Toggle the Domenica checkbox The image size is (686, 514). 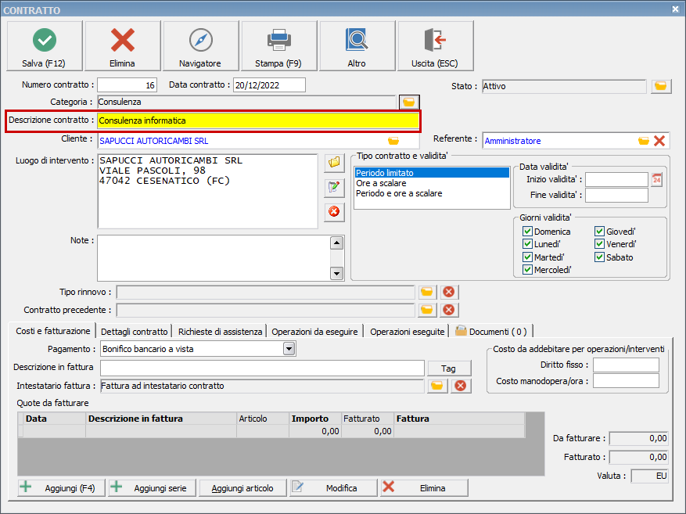528,232
